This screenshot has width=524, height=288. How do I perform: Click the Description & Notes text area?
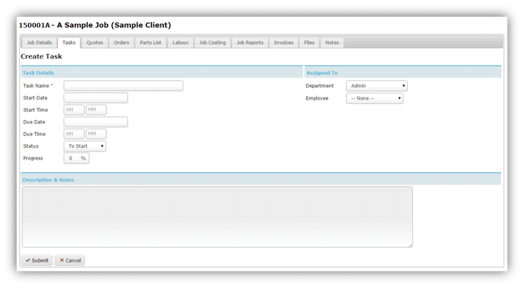pyautogui.click(x=217, y=217)
